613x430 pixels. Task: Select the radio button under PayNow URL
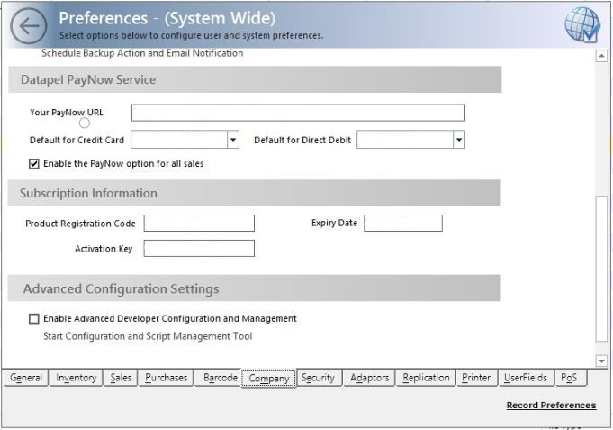tap(85, 123)
